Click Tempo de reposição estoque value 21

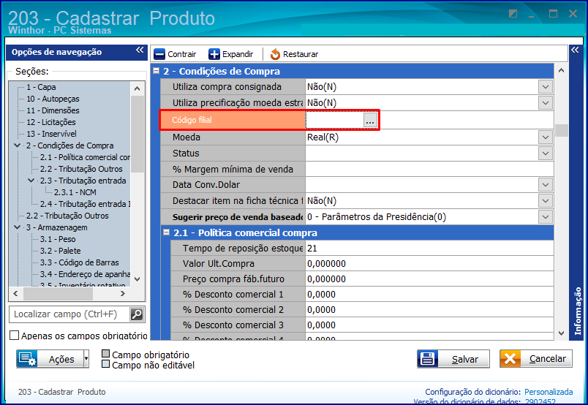pos(429,248)
